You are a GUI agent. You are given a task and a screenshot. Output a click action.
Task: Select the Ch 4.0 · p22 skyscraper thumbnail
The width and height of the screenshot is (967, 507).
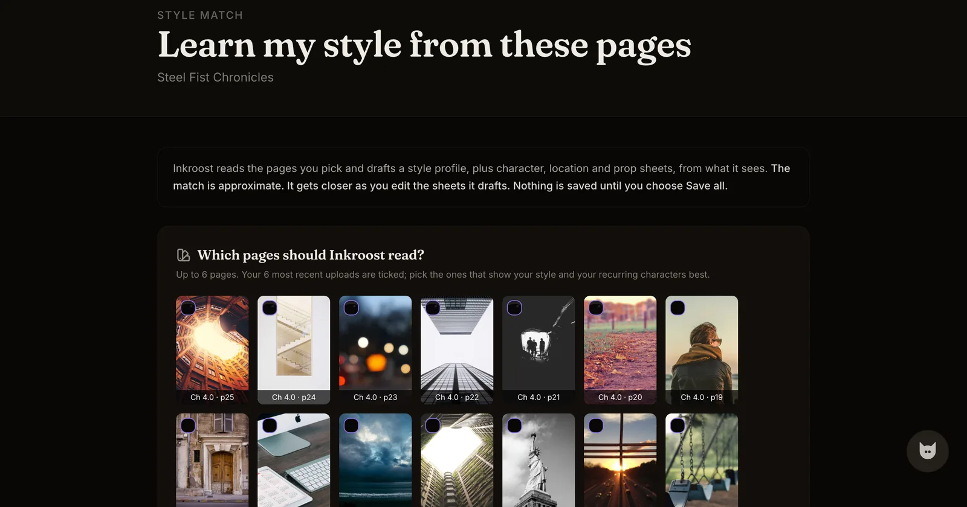pyautogui.click(x=457, y=350)
